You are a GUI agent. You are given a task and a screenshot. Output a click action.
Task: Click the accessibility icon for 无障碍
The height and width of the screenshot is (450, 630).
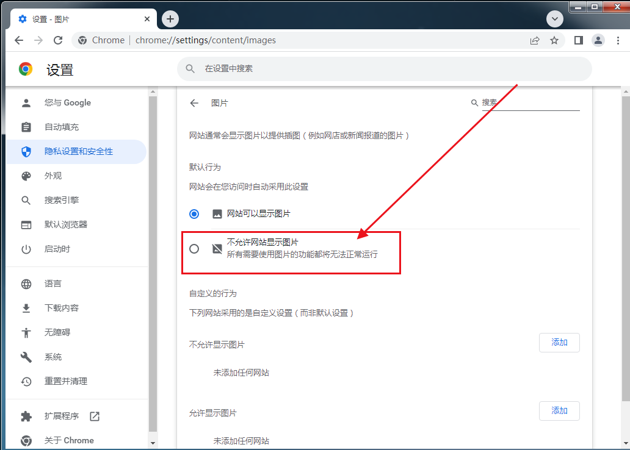pyautogui.click(x=26, y=332)
